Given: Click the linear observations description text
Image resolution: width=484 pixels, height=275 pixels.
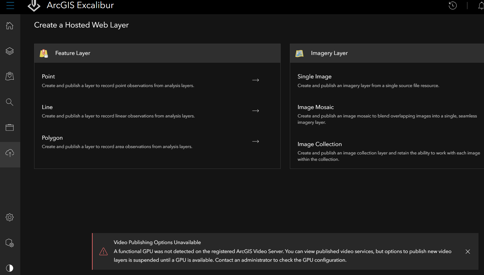Looking at the screenshot, I should tap(118, 116).
